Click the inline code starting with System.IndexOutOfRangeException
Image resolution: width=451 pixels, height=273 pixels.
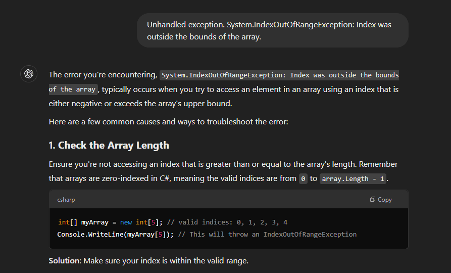pyautogui.click(x=280, y=75)
